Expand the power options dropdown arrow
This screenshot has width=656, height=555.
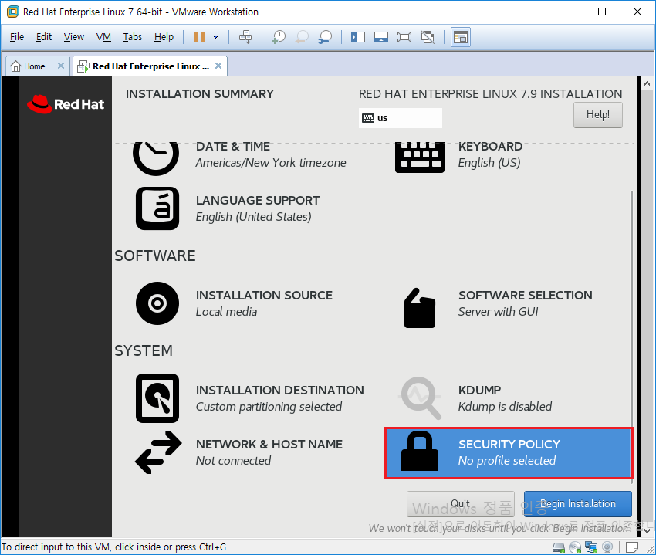point(216,37)
